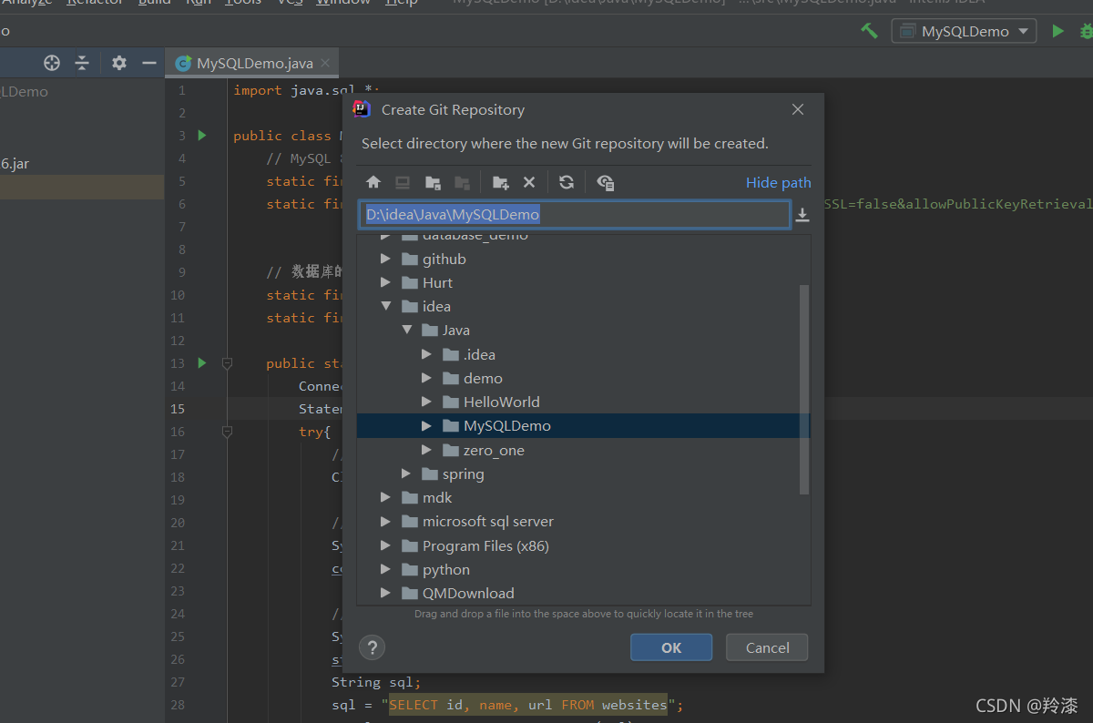
Task: Click the directory tree vertical scrollbar
Action: tap(803, 389)
